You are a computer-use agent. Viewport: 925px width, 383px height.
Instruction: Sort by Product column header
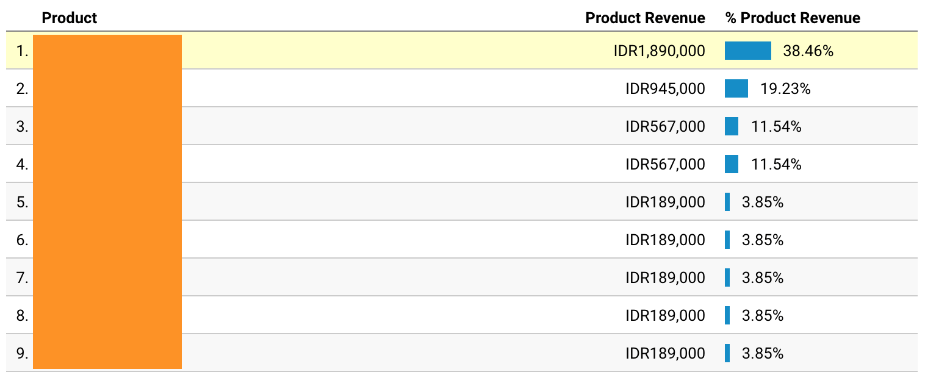[x=69, y=18]
